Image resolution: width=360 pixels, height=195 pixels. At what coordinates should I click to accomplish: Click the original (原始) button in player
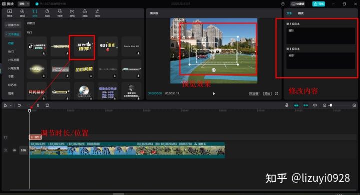coord(267,93)
